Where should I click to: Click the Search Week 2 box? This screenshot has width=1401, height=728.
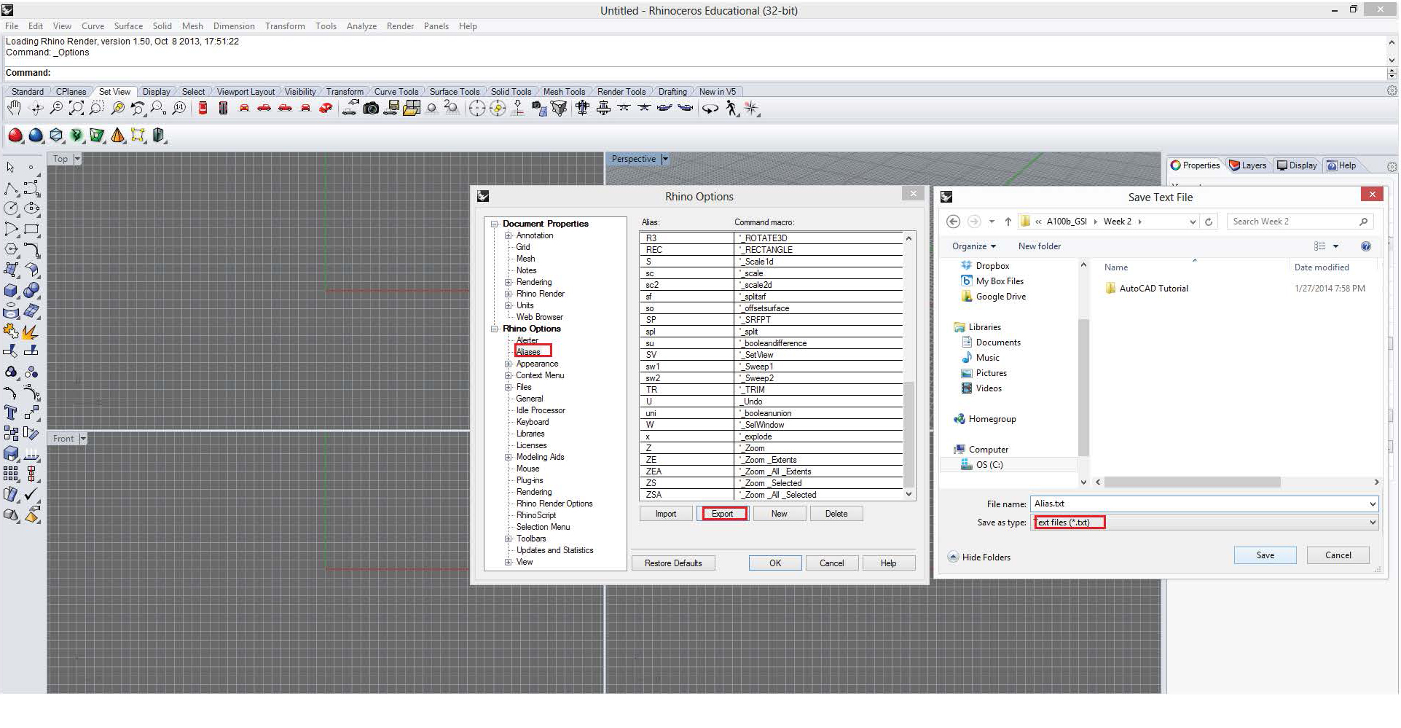point(1300,222)
